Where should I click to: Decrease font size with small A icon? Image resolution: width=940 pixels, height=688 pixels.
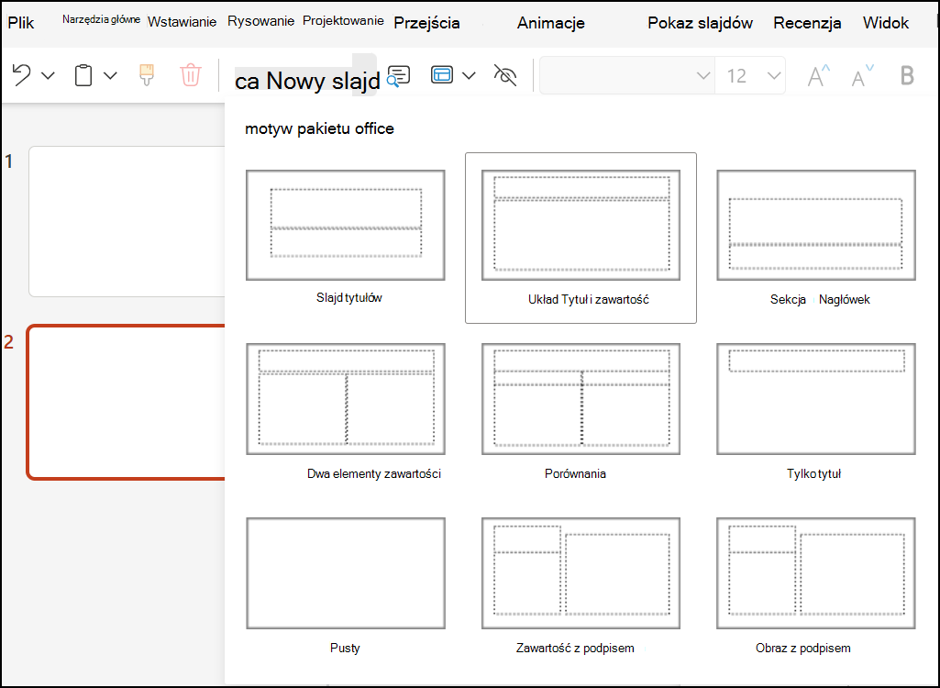coord(863,75)
